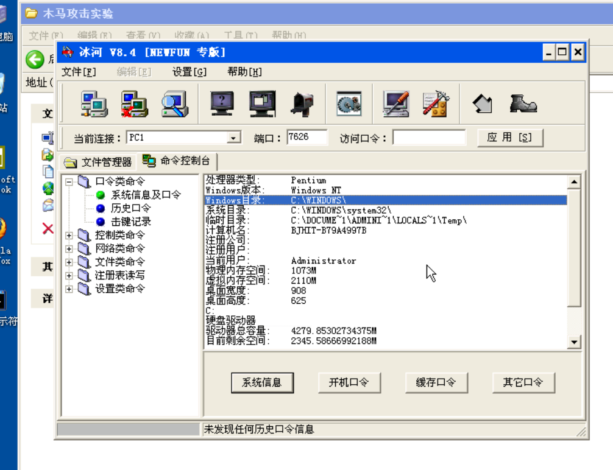Click the 应用[S] button
Viewport: 613px width, 470px height.
click(x=510, y=138)
